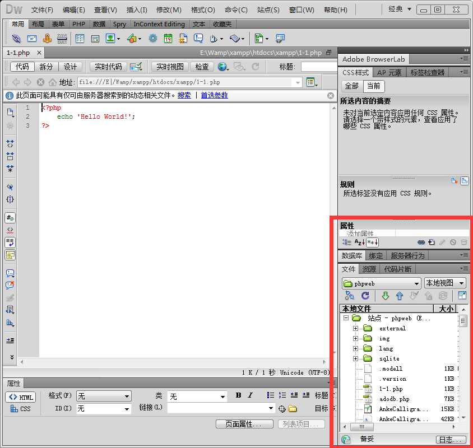Open the address history dropdown arrow
This screenshot has height=448, width=473.
[298, 82]
